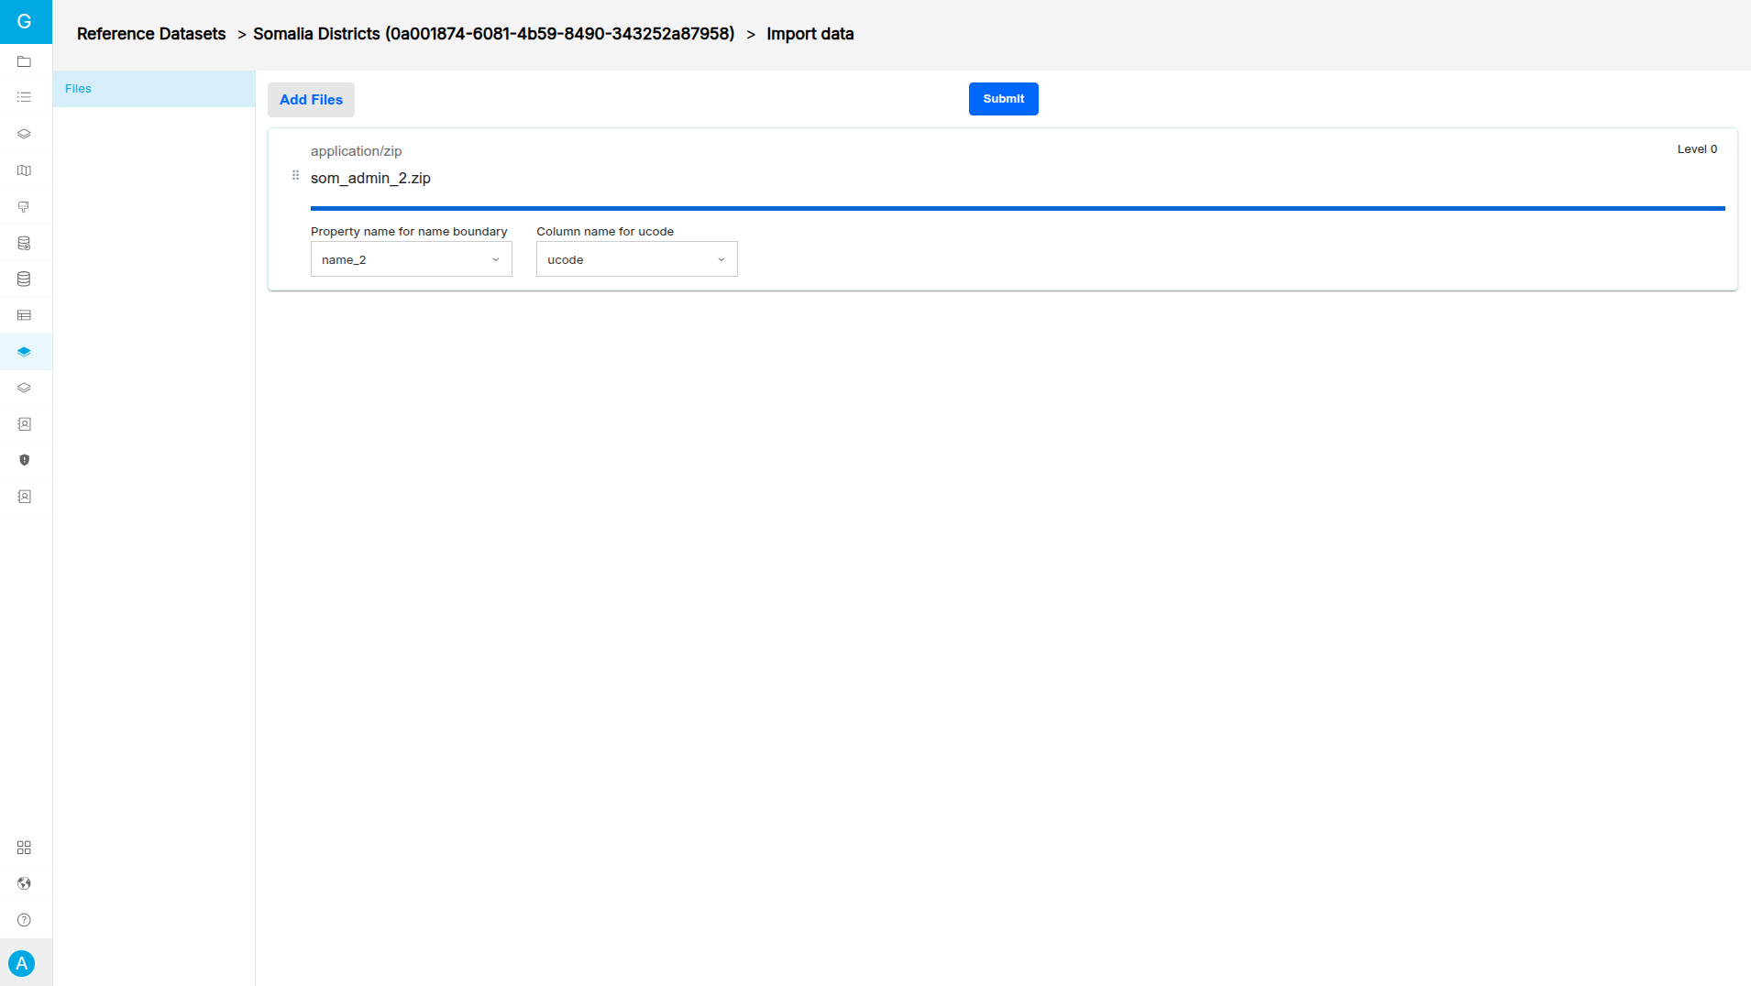The width and height of the screenshot is (1751, 986).
Task: Open the globe language icon
Action: coord(25,883)
